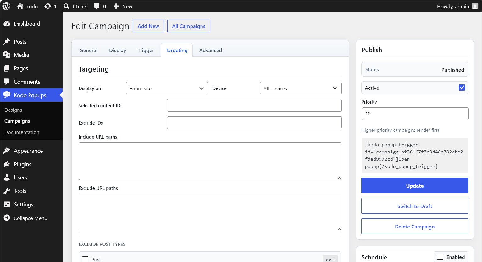Uncheck the Active checkbox
The image size is (482, 262).
click(462, 88)
